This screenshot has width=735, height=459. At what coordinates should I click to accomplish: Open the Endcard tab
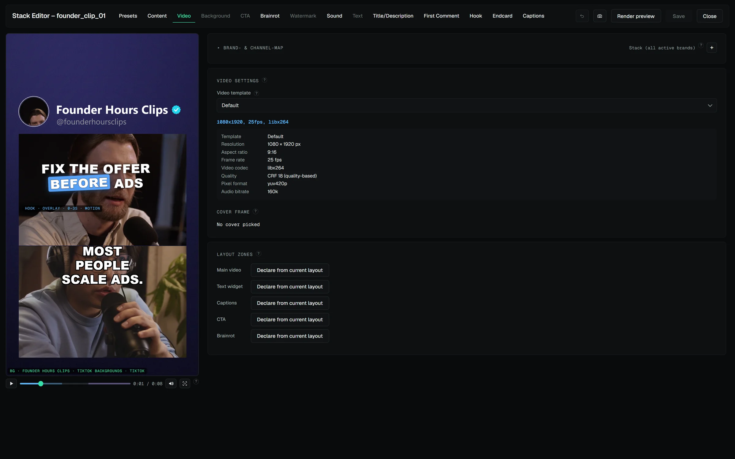coord(502,16)
